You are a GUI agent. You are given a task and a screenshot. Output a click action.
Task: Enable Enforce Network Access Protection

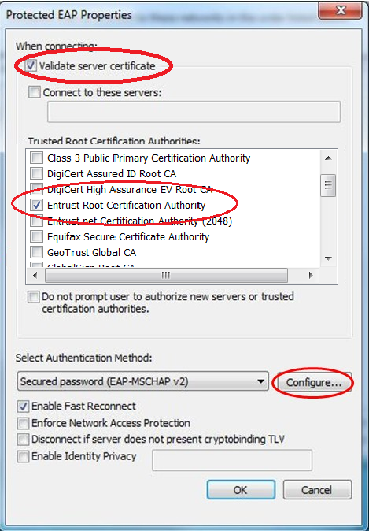point(24,423)
